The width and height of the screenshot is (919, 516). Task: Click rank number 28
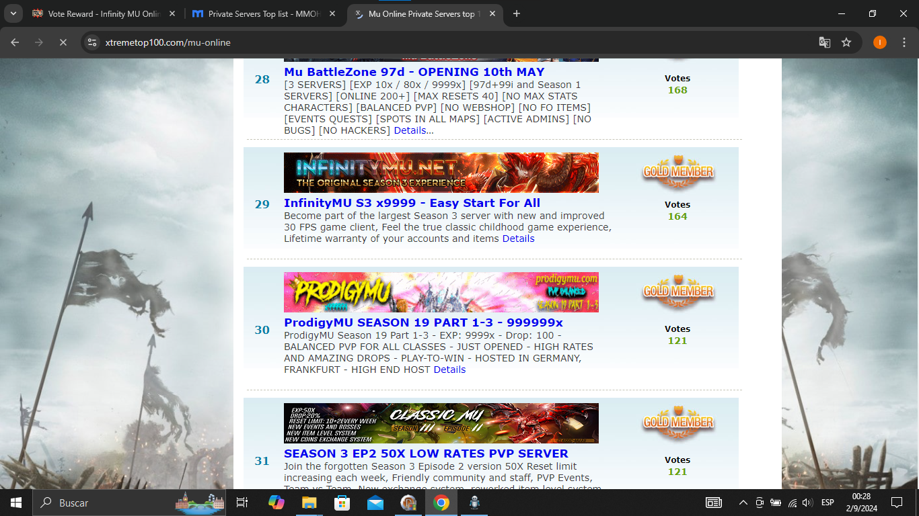pyautogui.click(x=262, y=79)
